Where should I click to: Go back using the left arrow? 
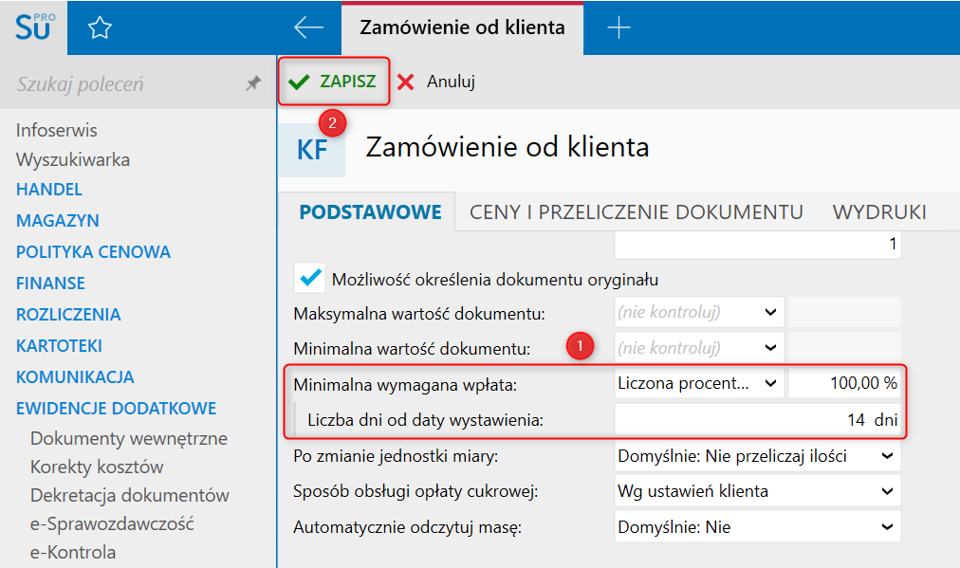pyautogui.click(x=308, y=28)
